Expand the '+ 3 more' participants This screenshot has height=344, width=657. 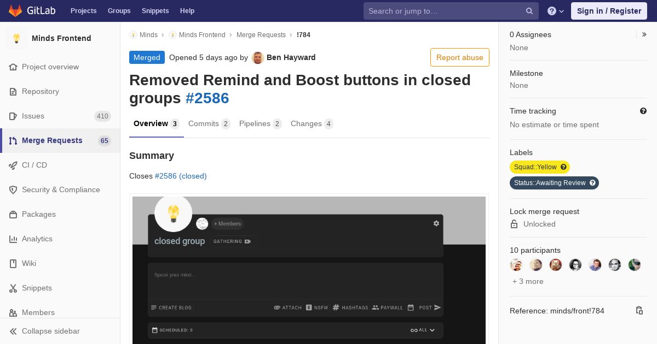(528, 281)
